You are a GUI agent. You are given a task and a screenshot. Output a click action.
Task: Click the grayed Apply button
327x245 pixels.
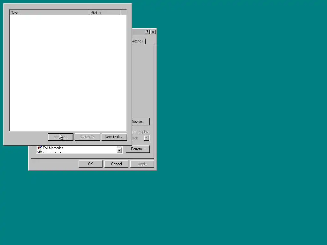[x=142, y=164]
